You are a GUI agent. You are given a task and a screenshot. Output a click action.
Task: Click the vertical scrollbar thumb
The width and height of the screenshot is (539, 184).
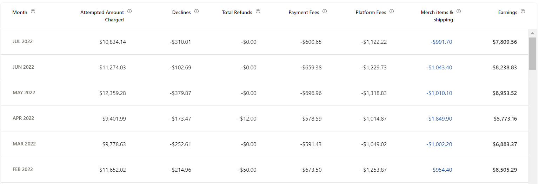(x=532, y=53)
